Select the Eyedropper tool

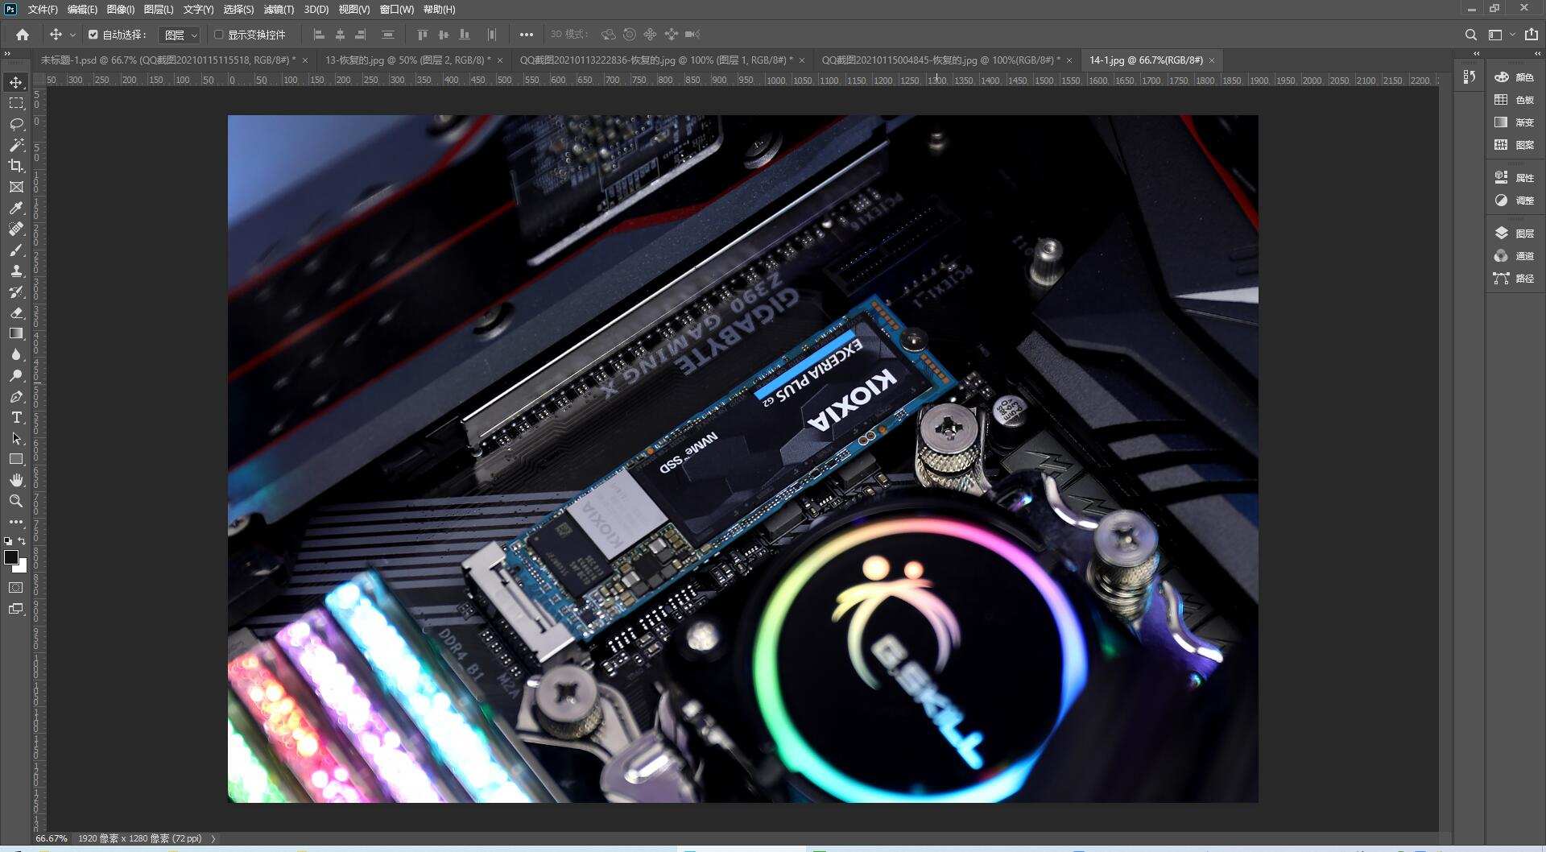click(16, 208)
